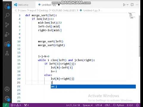Viewport: 143px width, 107px height.
Task: Accept the 'j' autocomplete suggestion
Action: pyautogui.click(x=93, y=86)
